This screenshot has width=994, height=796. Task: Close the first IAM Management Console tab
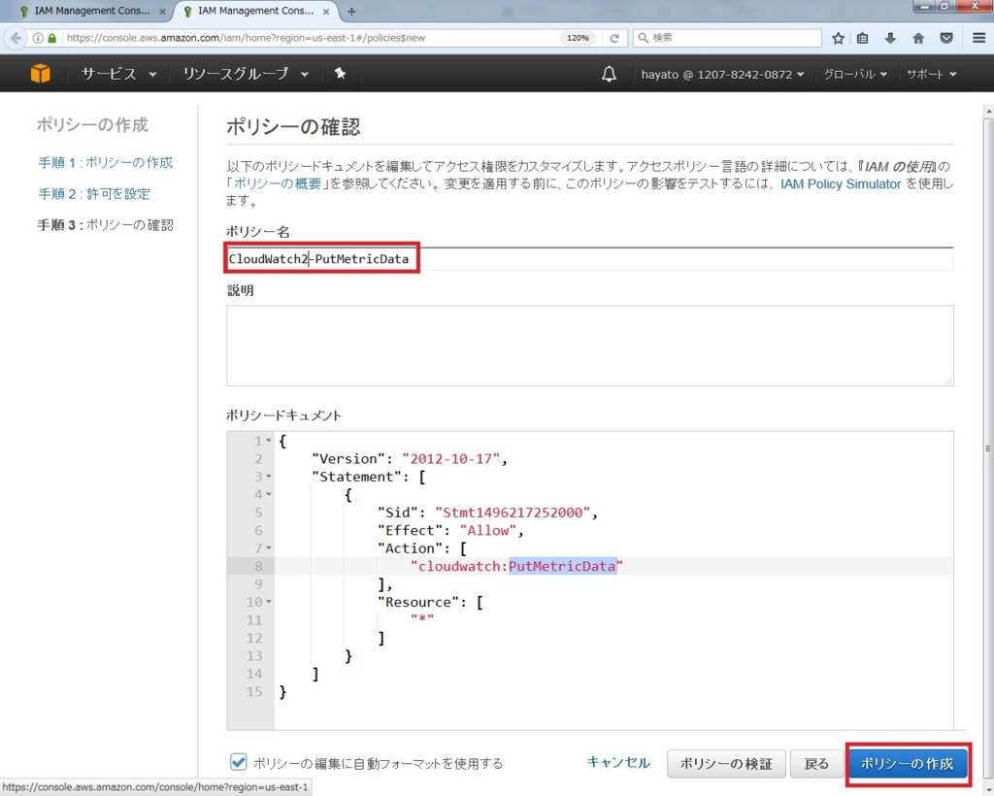pyautogui.click(x=162, y=12)
